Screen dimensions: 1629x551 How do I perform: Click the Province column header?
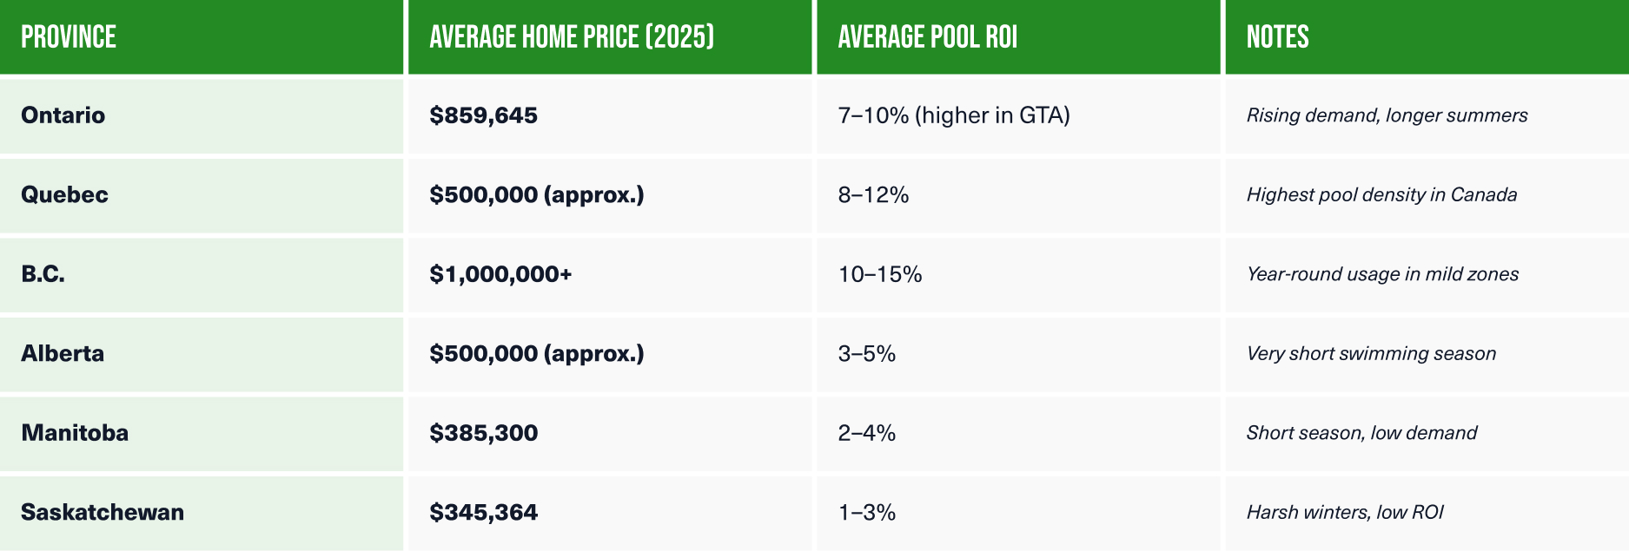tap(69, 37)
